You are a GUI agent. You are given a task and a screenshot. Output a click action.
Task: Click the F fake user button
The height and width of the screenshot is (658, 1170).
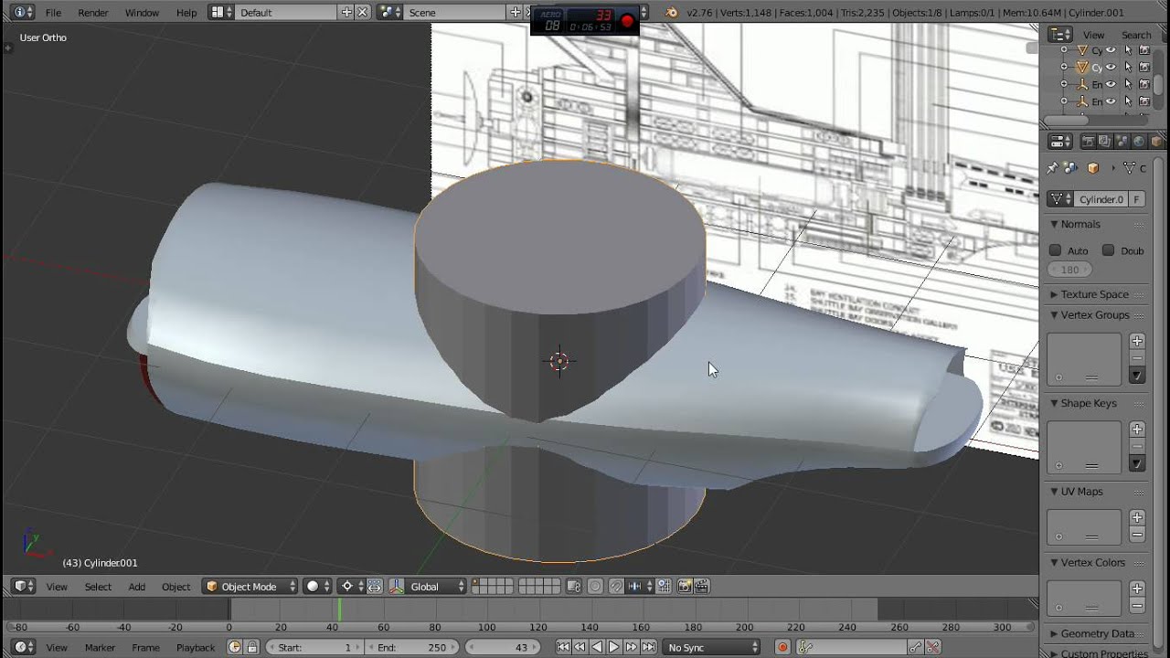[x=1137, y=199]
